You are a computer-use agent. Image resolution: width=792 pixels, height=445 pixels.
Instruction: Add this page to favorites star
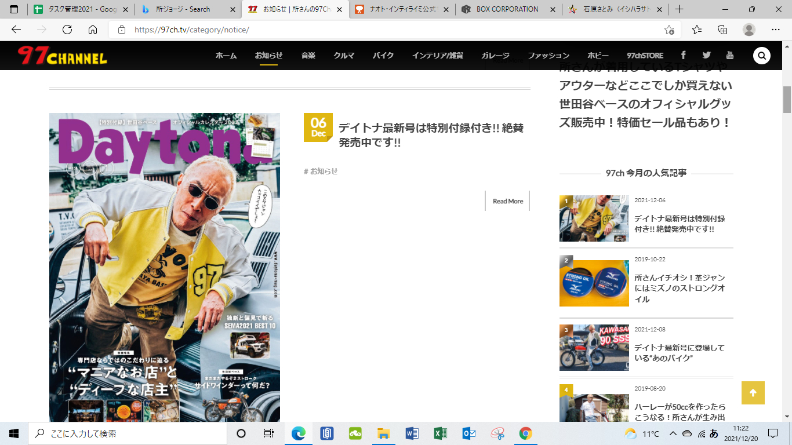(x=669, y=30)
